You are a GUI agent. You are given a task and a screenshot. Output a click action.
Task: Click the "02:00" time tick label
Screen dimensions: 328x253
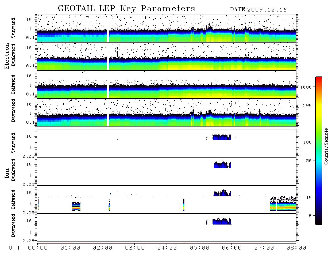[103, 248]
